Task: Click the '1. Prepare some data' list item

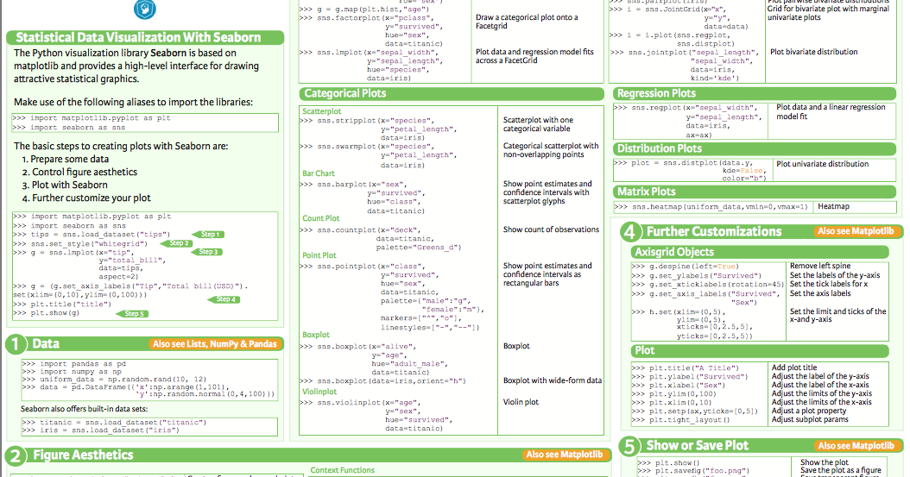Action: (66, 160)
